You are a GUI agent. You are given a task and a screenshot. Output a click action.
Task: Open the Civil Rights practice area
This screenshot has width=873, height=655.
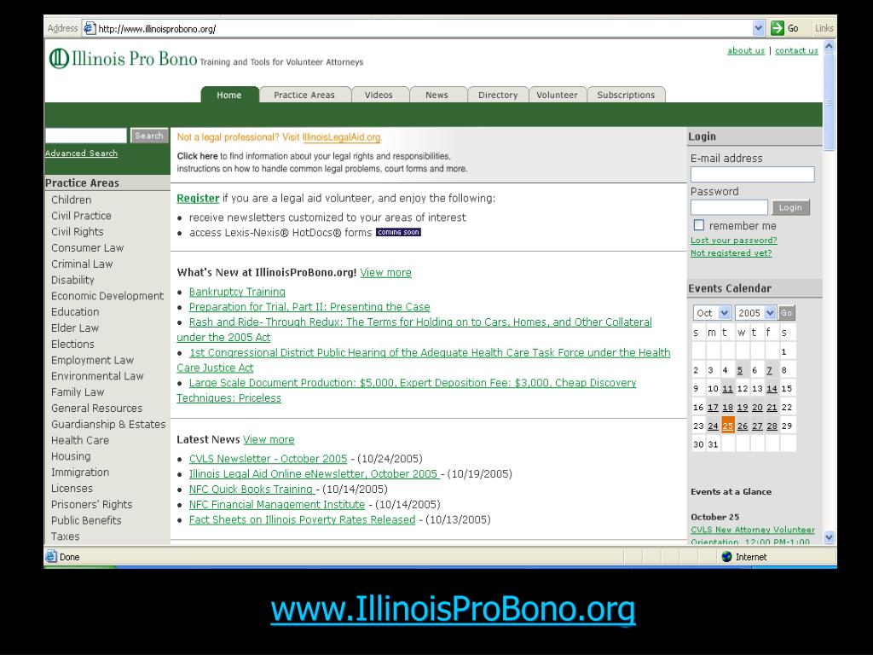[x=78, y=232]
